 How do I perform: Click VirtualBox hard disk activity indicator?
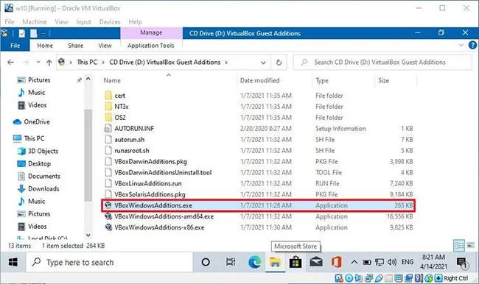tap(339, 278)
